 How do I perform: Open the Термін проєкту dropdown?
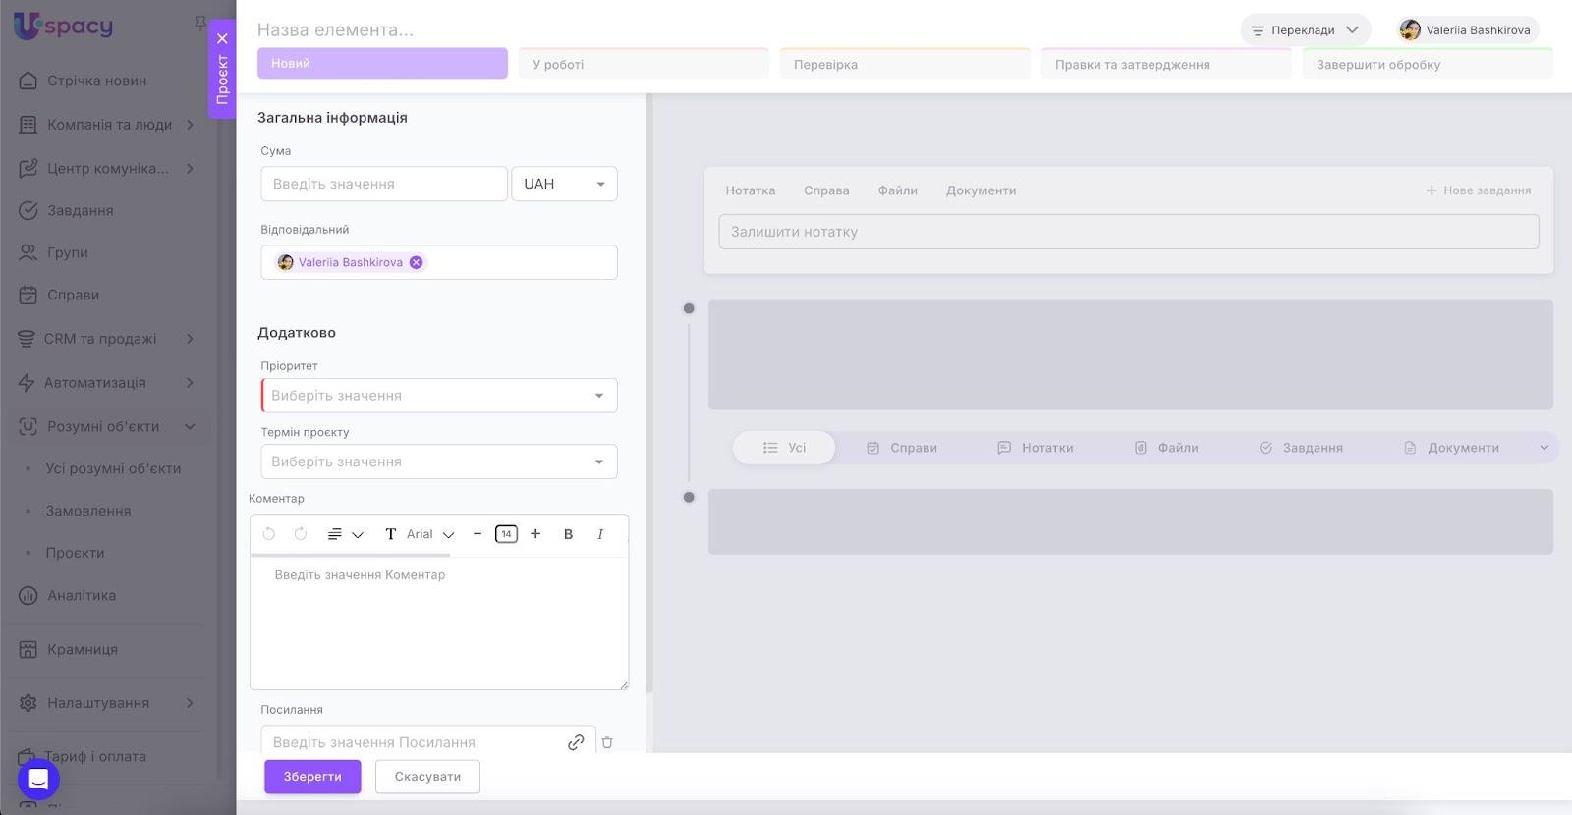coord(439,462)
